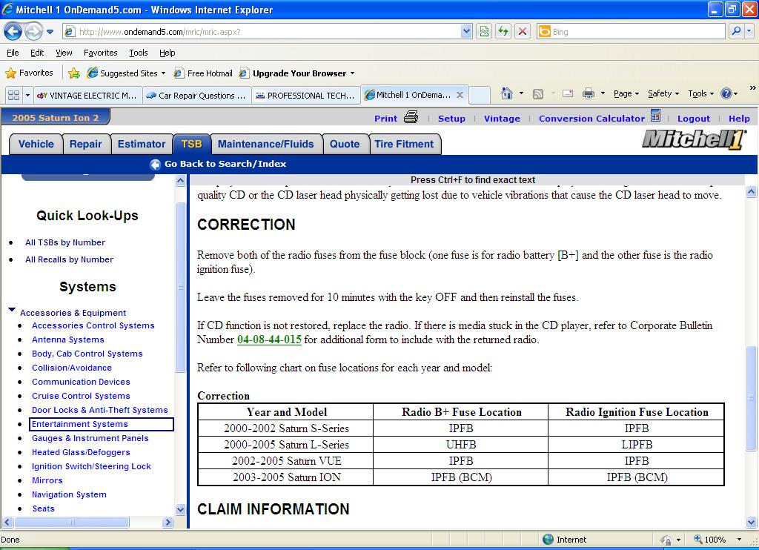Open recent pages dropdown beside Forward

coord(50,32)
